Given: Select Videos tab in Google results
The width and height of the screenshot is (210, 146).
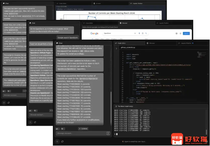Looking at the screenshot, I should coord(107,39).
